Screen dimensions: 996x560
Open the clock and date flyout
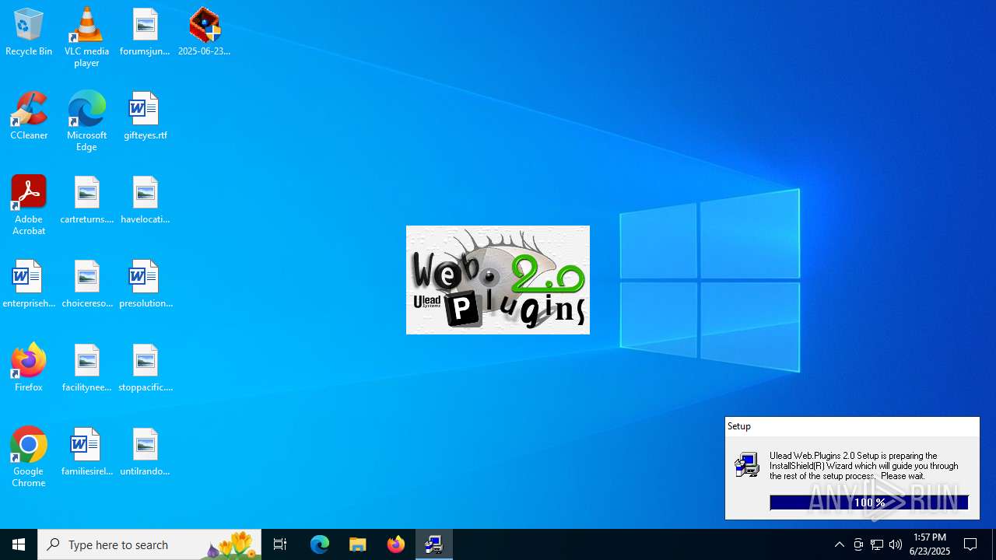[x=930, y=544]
